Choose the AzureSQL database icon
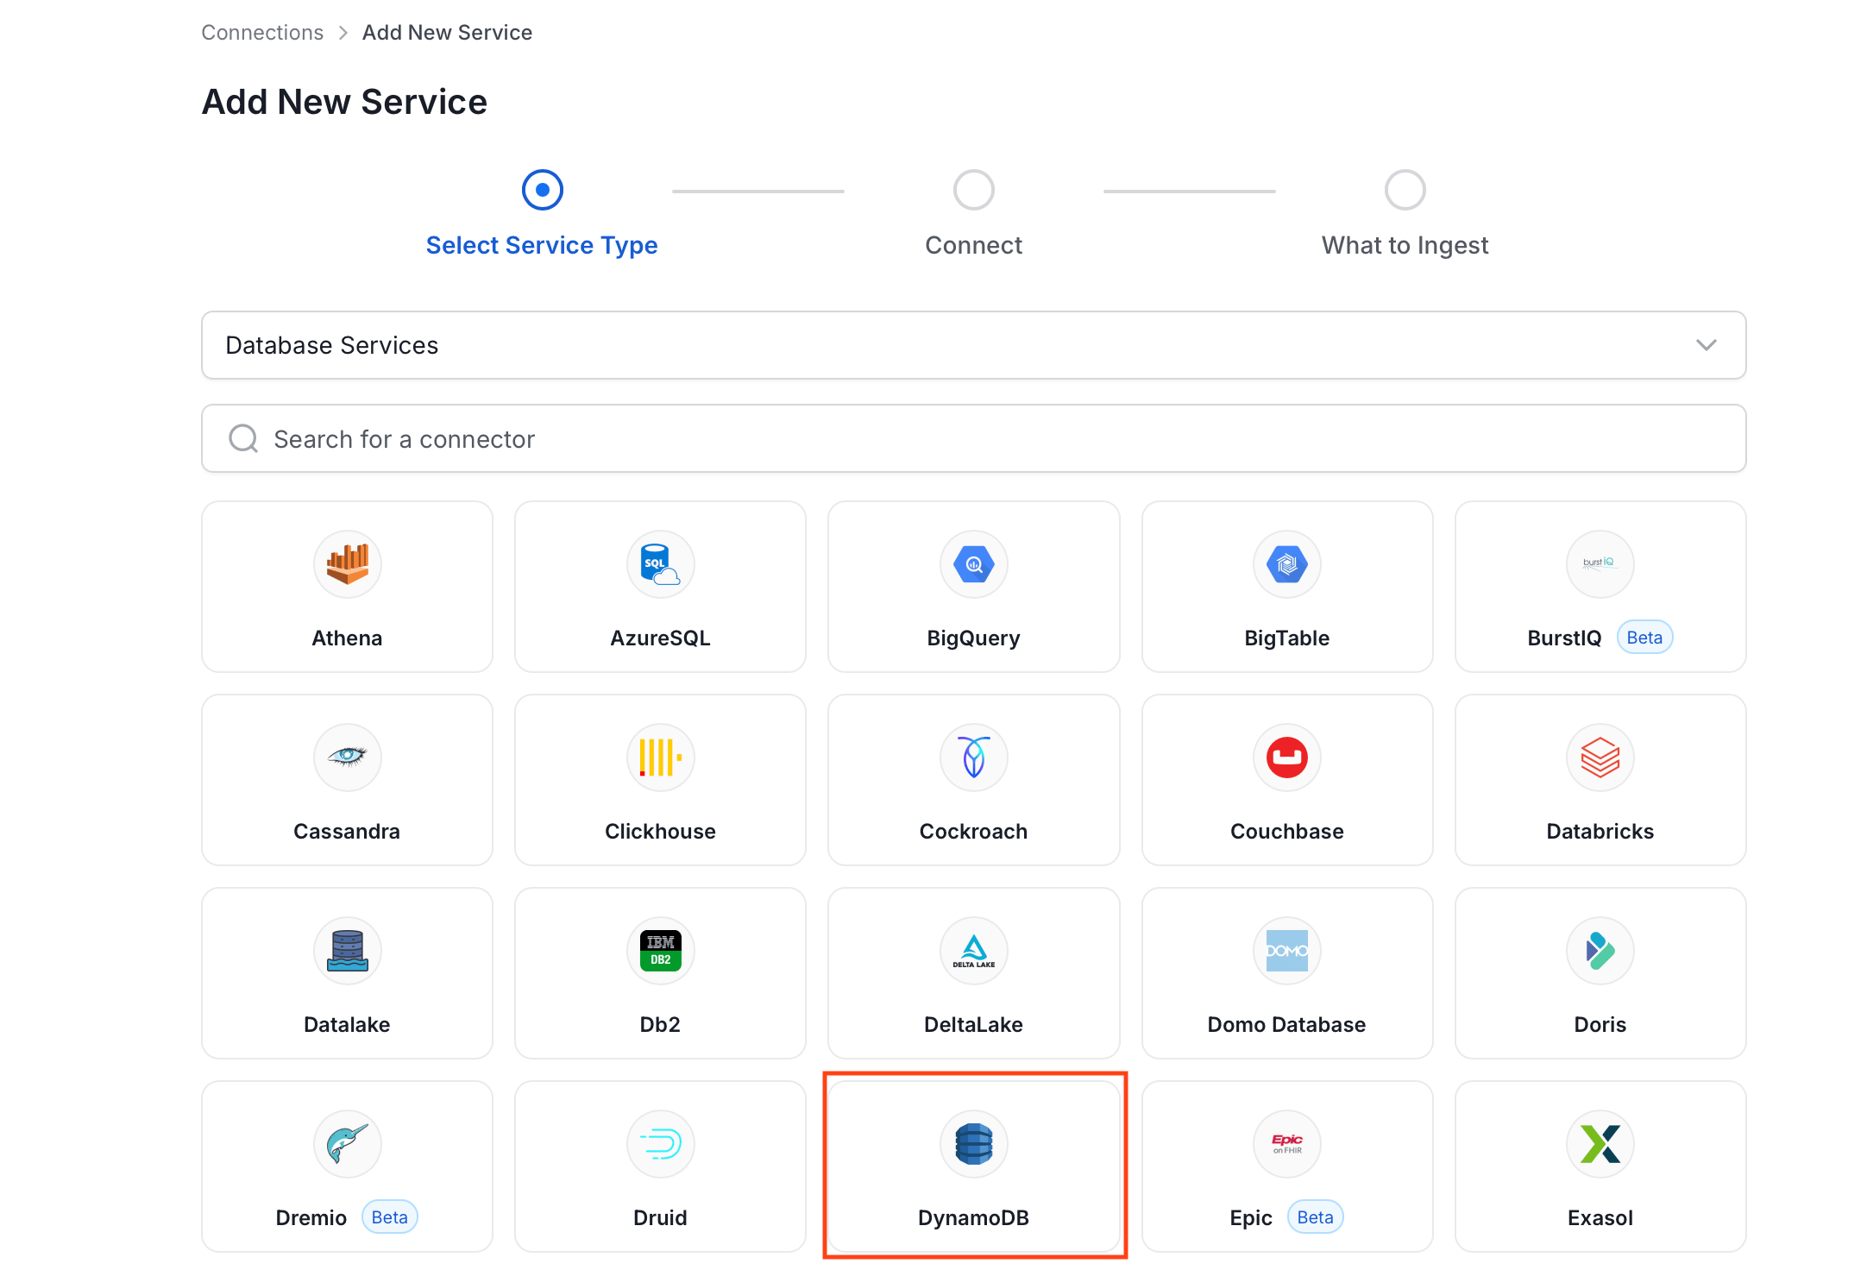 (661, 564)
